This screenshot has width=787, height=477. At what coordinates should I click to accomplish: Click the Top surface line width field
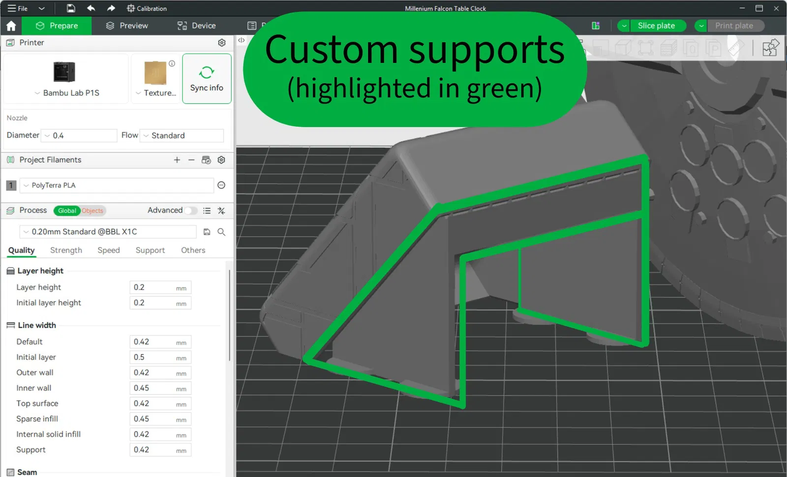[x=160, y=404]
